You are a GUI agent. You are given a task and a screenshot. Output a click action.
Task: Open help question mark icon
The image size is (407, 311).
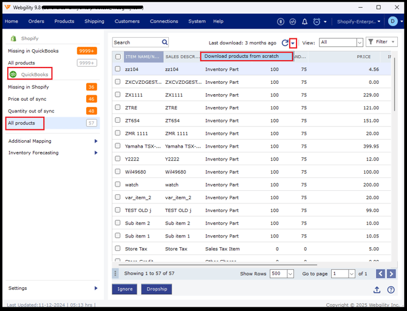click(x=391, y=290)
